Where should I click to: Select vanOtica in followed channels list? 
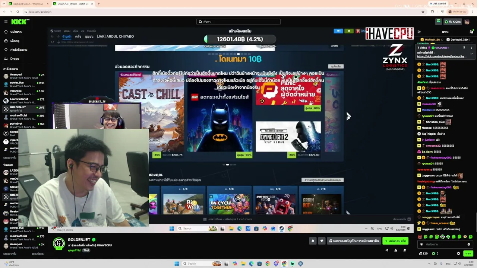pos(24,93)
